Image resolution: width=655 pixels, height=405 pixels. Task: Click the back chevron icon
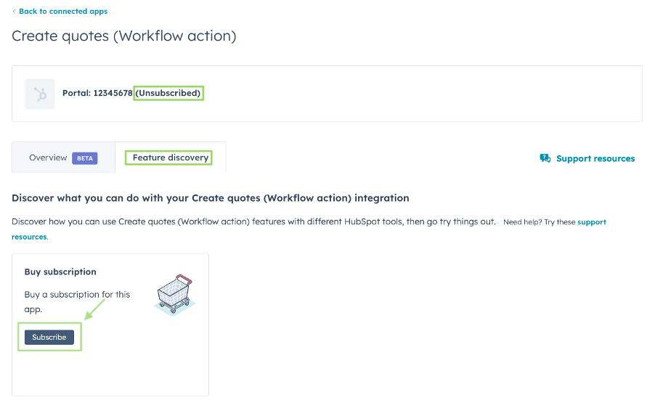point(14,12)
